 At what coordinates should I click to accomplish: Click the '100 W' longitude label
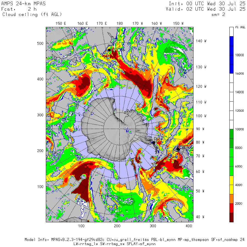click(201, 116)
